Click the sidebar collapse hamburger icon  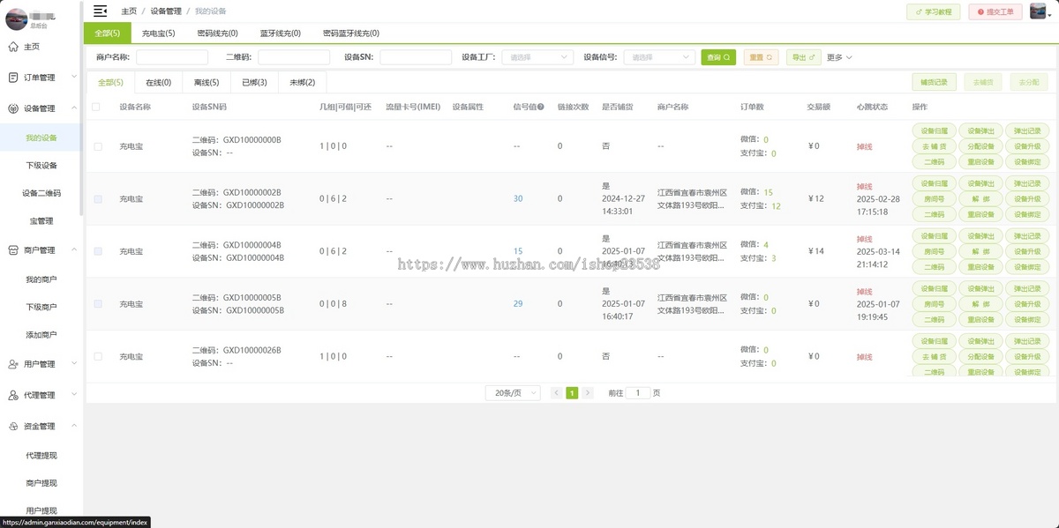tap(100, 11)
